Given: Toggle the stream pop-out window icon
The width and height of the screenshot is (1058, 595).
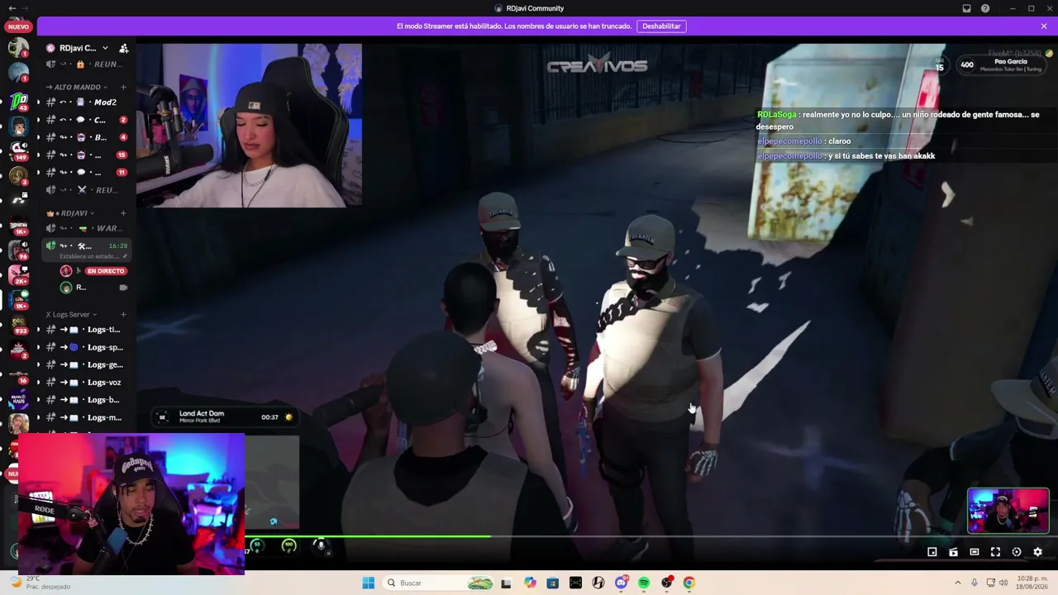Looking at the screenshot, I should click(932, 552).
